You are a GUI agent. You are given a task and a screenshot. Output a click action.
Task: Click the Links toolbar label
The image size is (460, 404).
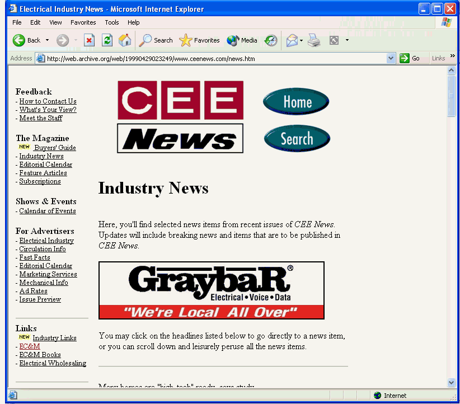[x=438, y=58]
